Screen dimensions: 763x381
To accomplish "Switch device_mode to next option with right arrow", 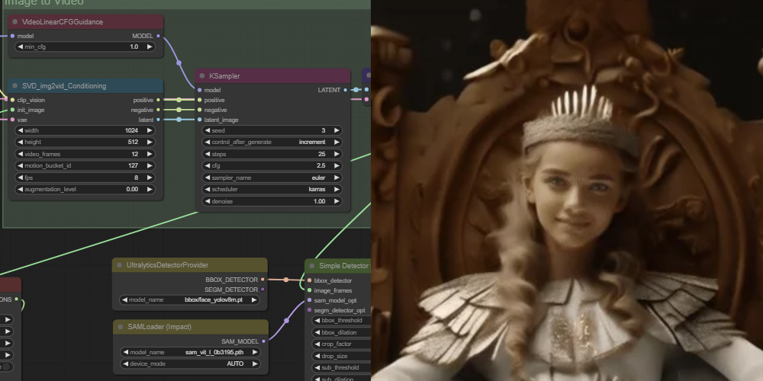I will click(255, 364).
